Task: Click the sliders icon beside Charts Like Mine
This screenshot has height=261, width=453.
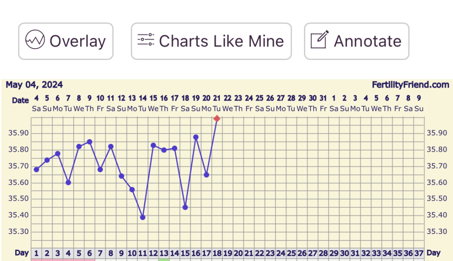Action: tap(146, 40)
